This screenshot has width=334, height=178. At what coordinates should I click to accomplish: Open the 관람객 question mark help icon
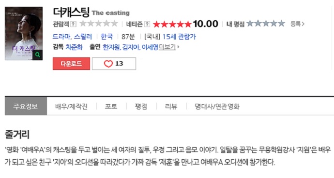(73, 24)
